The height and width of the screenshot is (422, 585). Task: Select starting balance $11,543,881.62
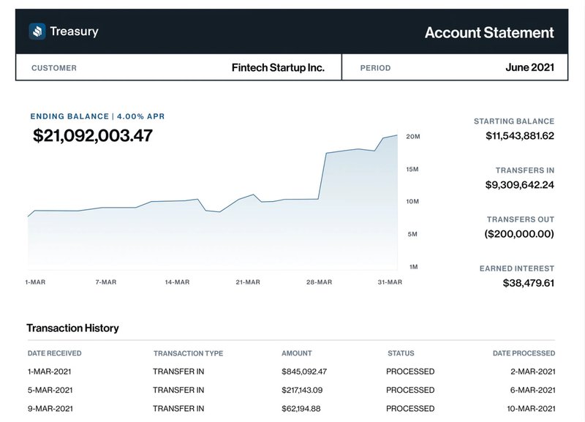(520, 136)
